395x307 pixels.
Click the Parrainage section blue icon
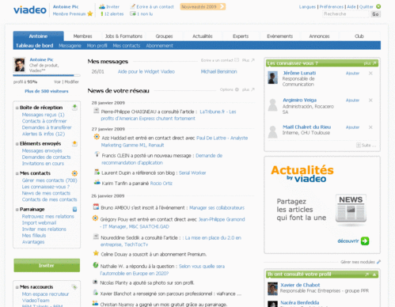[74, 209]
